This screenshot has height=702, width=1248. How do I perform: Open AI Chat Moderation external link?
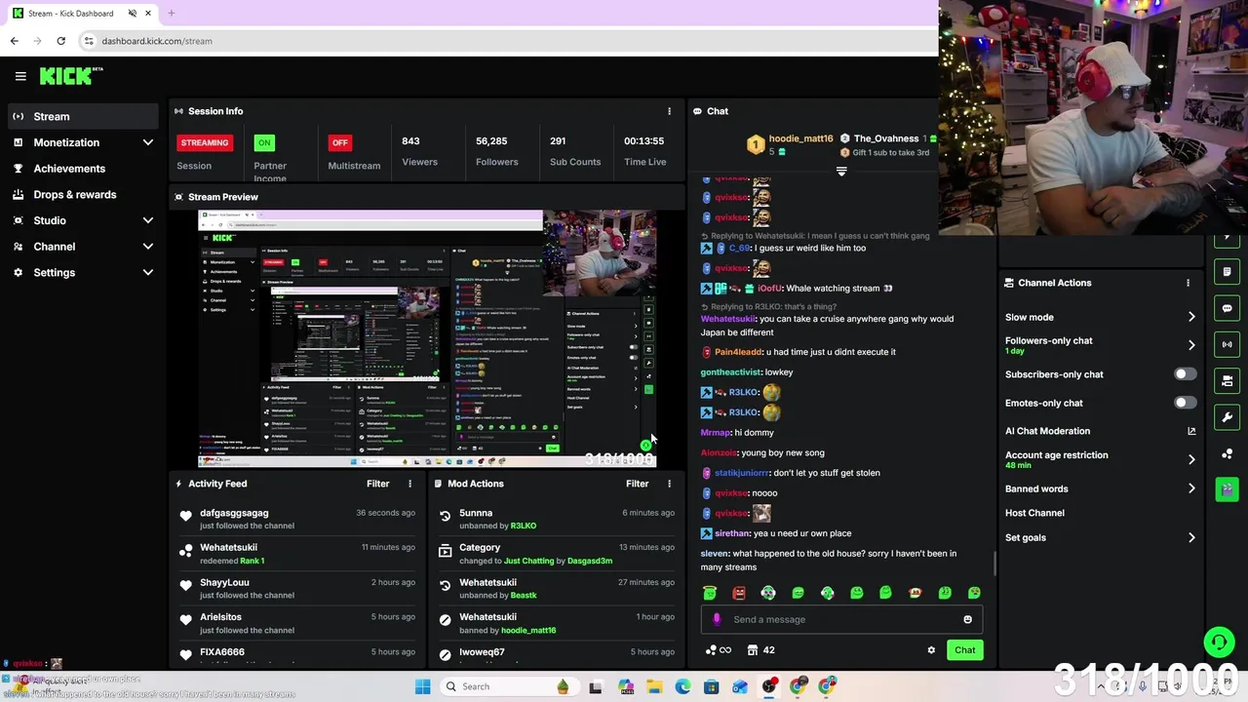(x=1191, y=431)
